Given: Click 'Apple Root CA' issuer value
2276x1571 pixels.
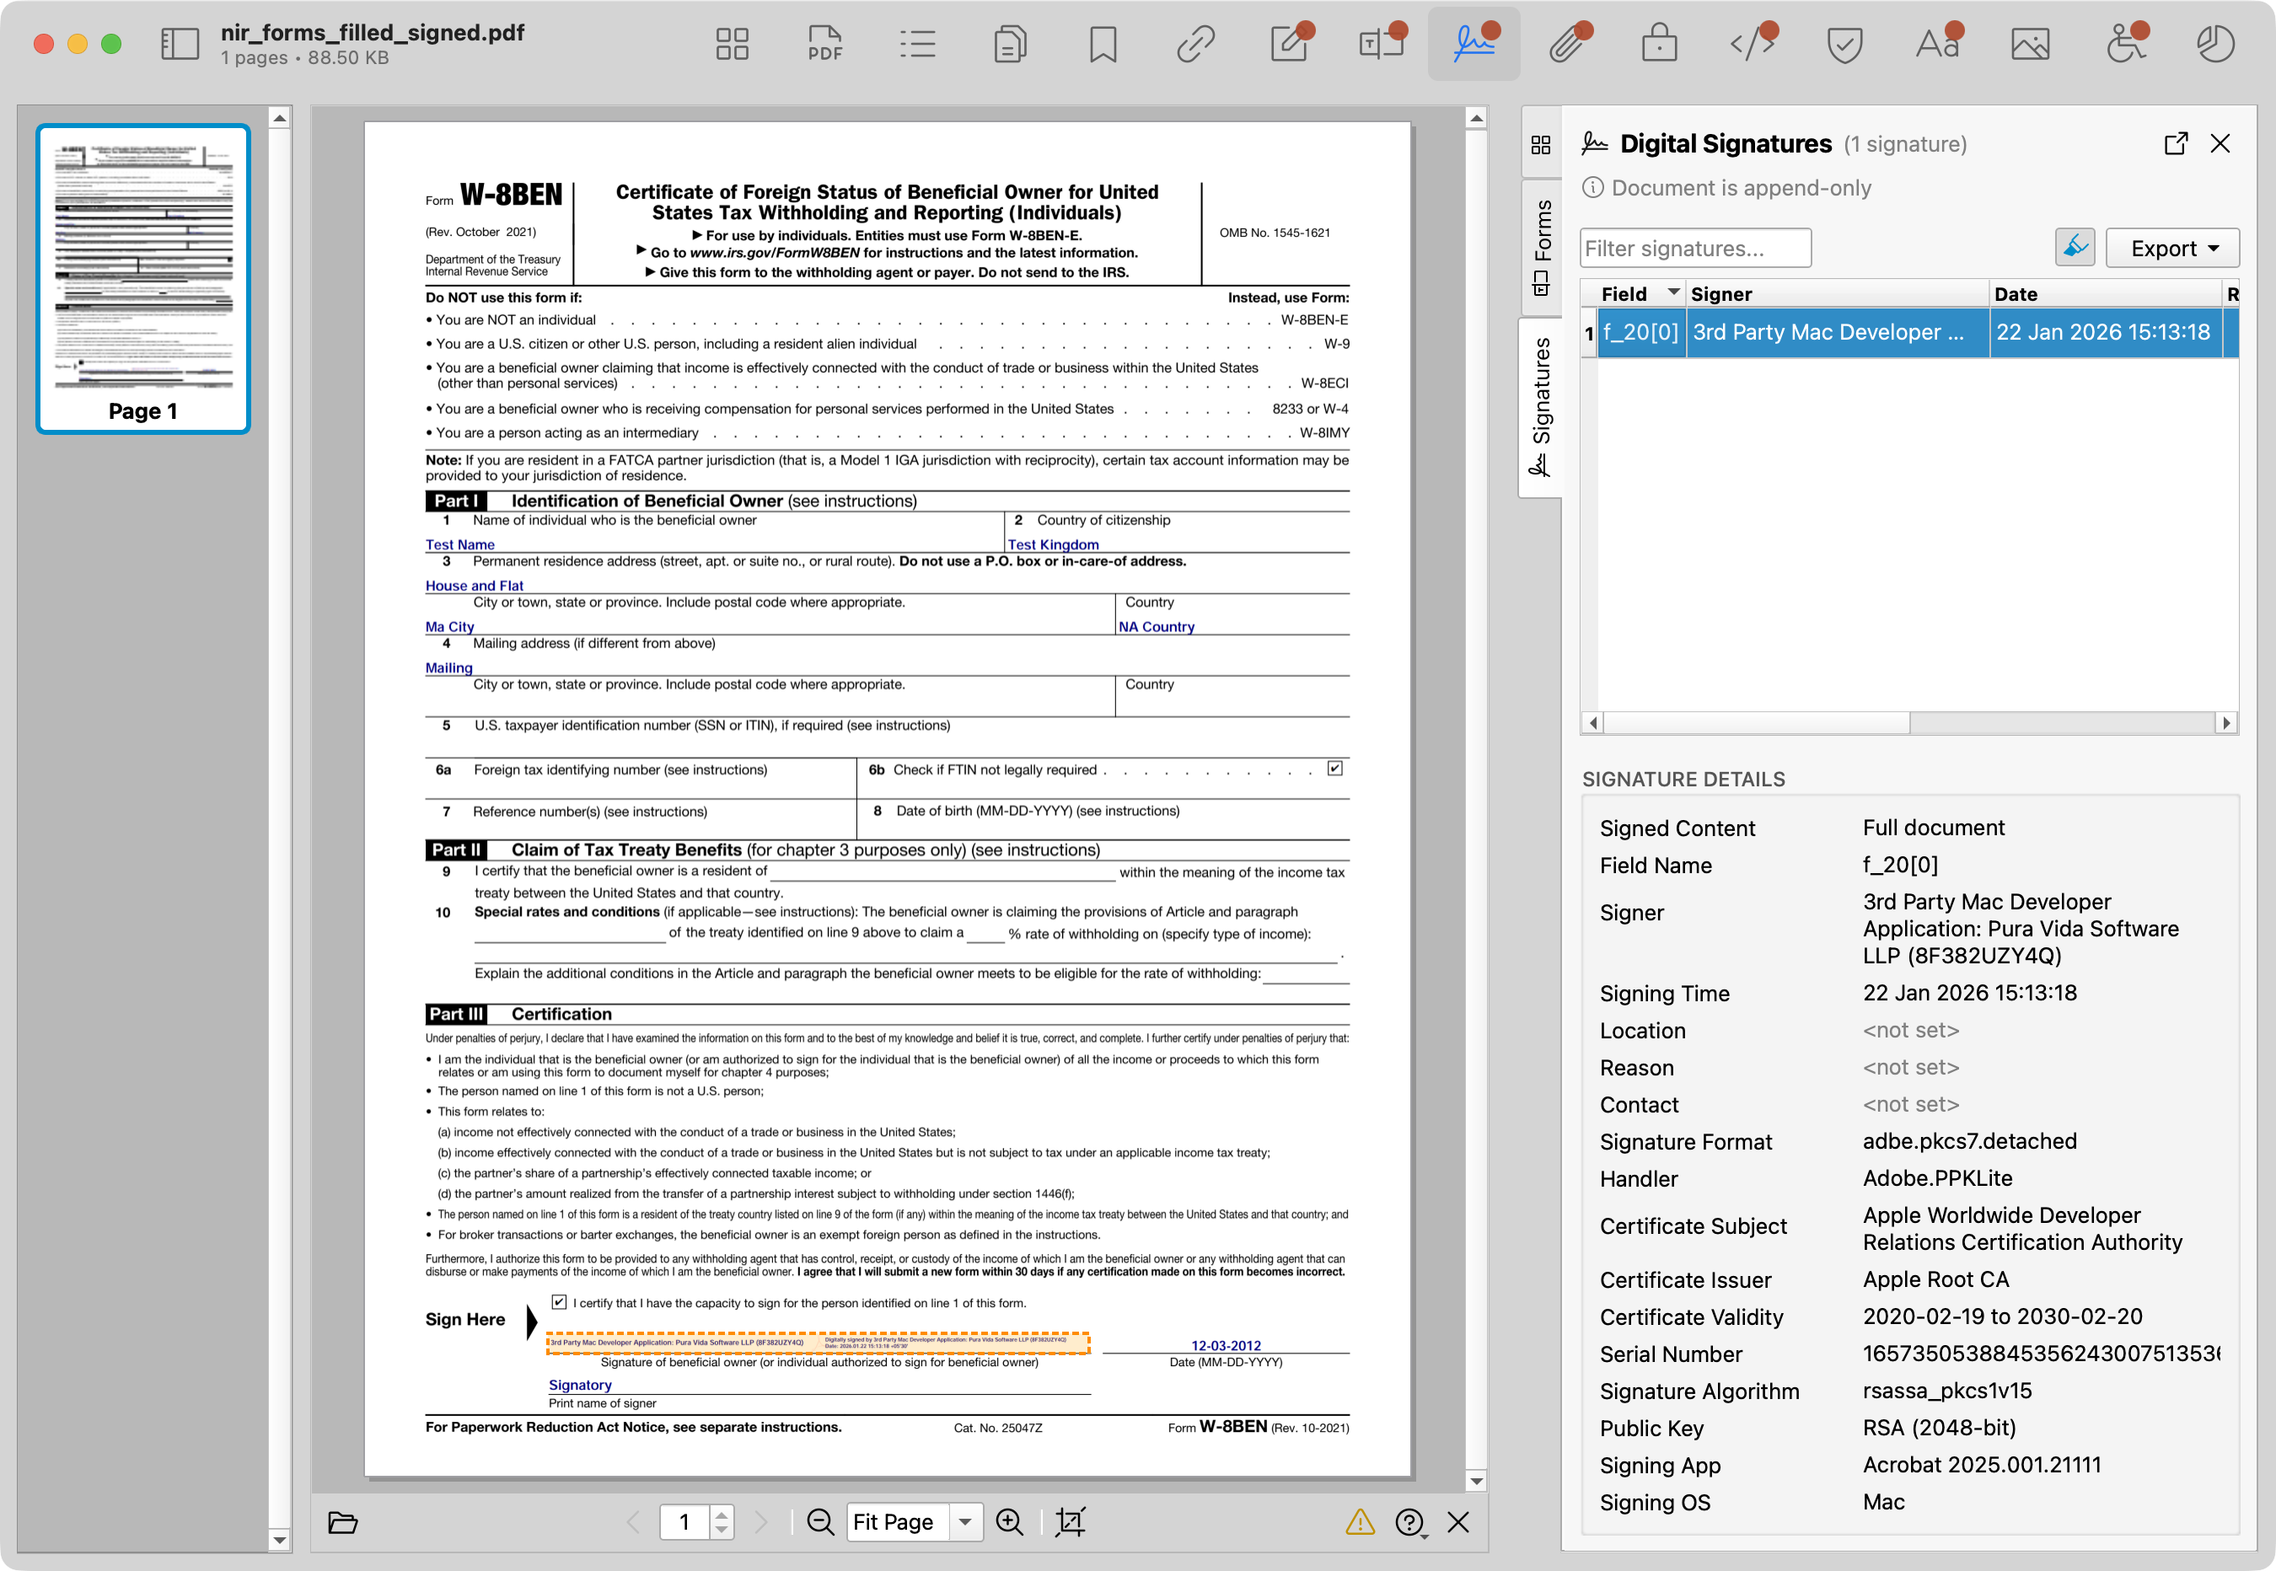Looking at the screenshot, I should point(1935,1279).
